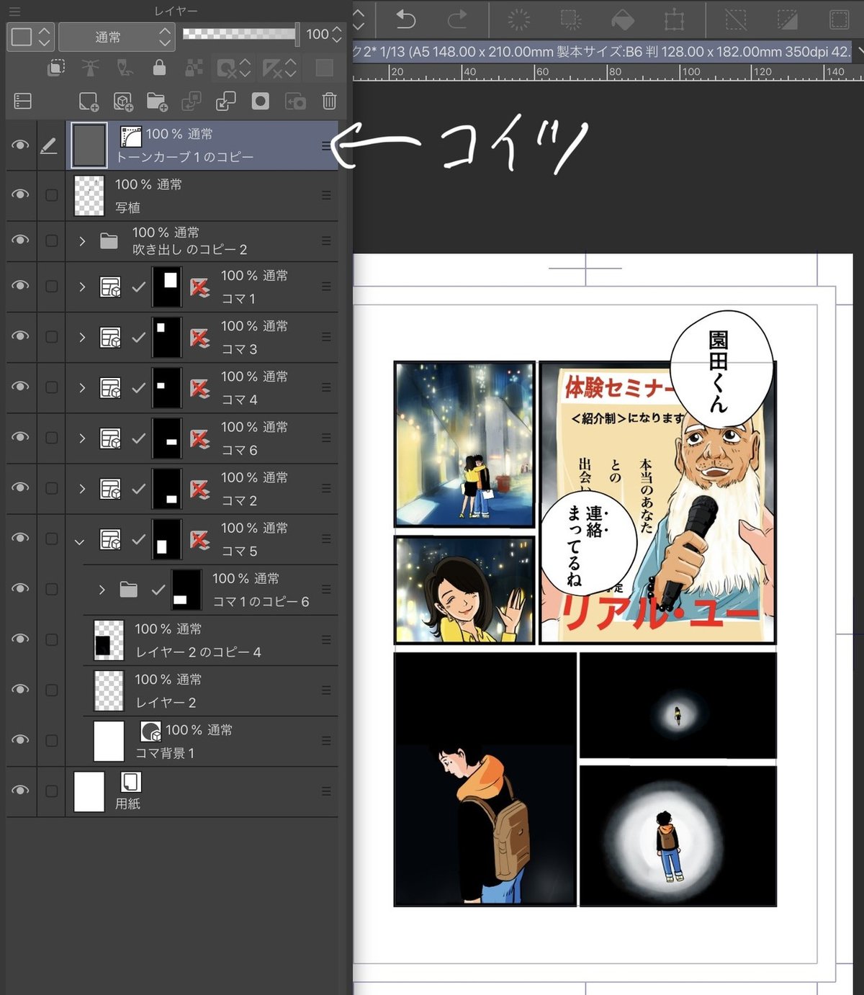Hide the 写植 layer

[x=19, y=194]
